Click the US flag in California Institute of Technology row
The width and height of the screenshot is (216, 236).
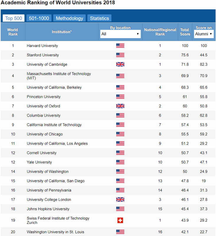pos(120,124)
